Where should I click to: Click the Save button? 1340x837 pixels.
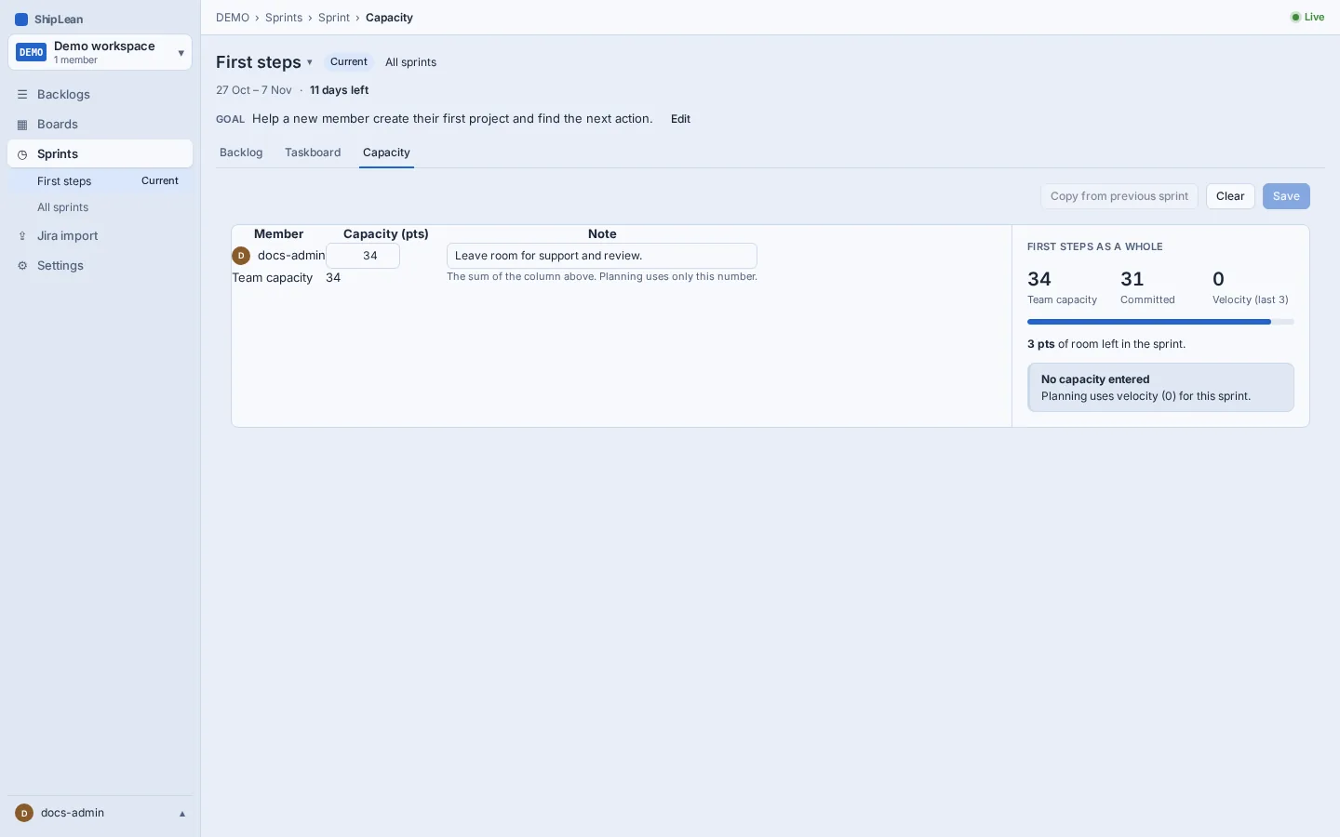(1286, 196)
